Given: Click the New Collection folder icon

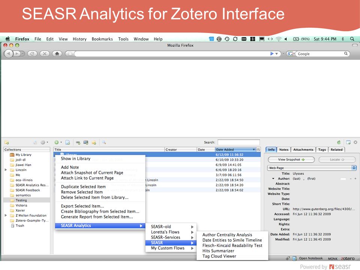Looking at the screenshot, I should point(7,142).
